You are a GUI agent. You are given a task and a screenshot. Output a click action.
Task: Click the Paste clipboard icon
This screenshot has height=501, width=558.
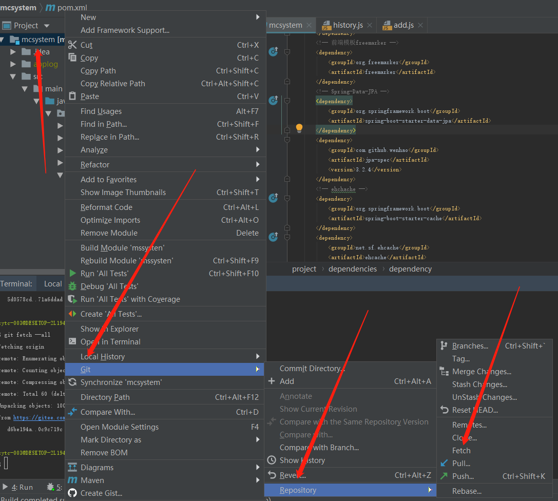click(x=72, y=96)
